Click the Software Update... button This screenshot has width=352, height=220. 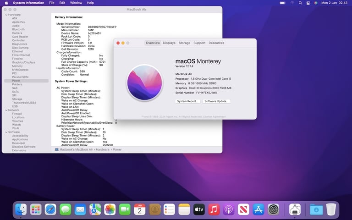click(x=216, y=101)
